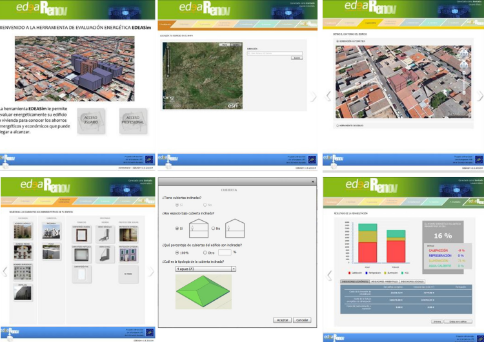Click house diagram without attic space

click(235, 228)
